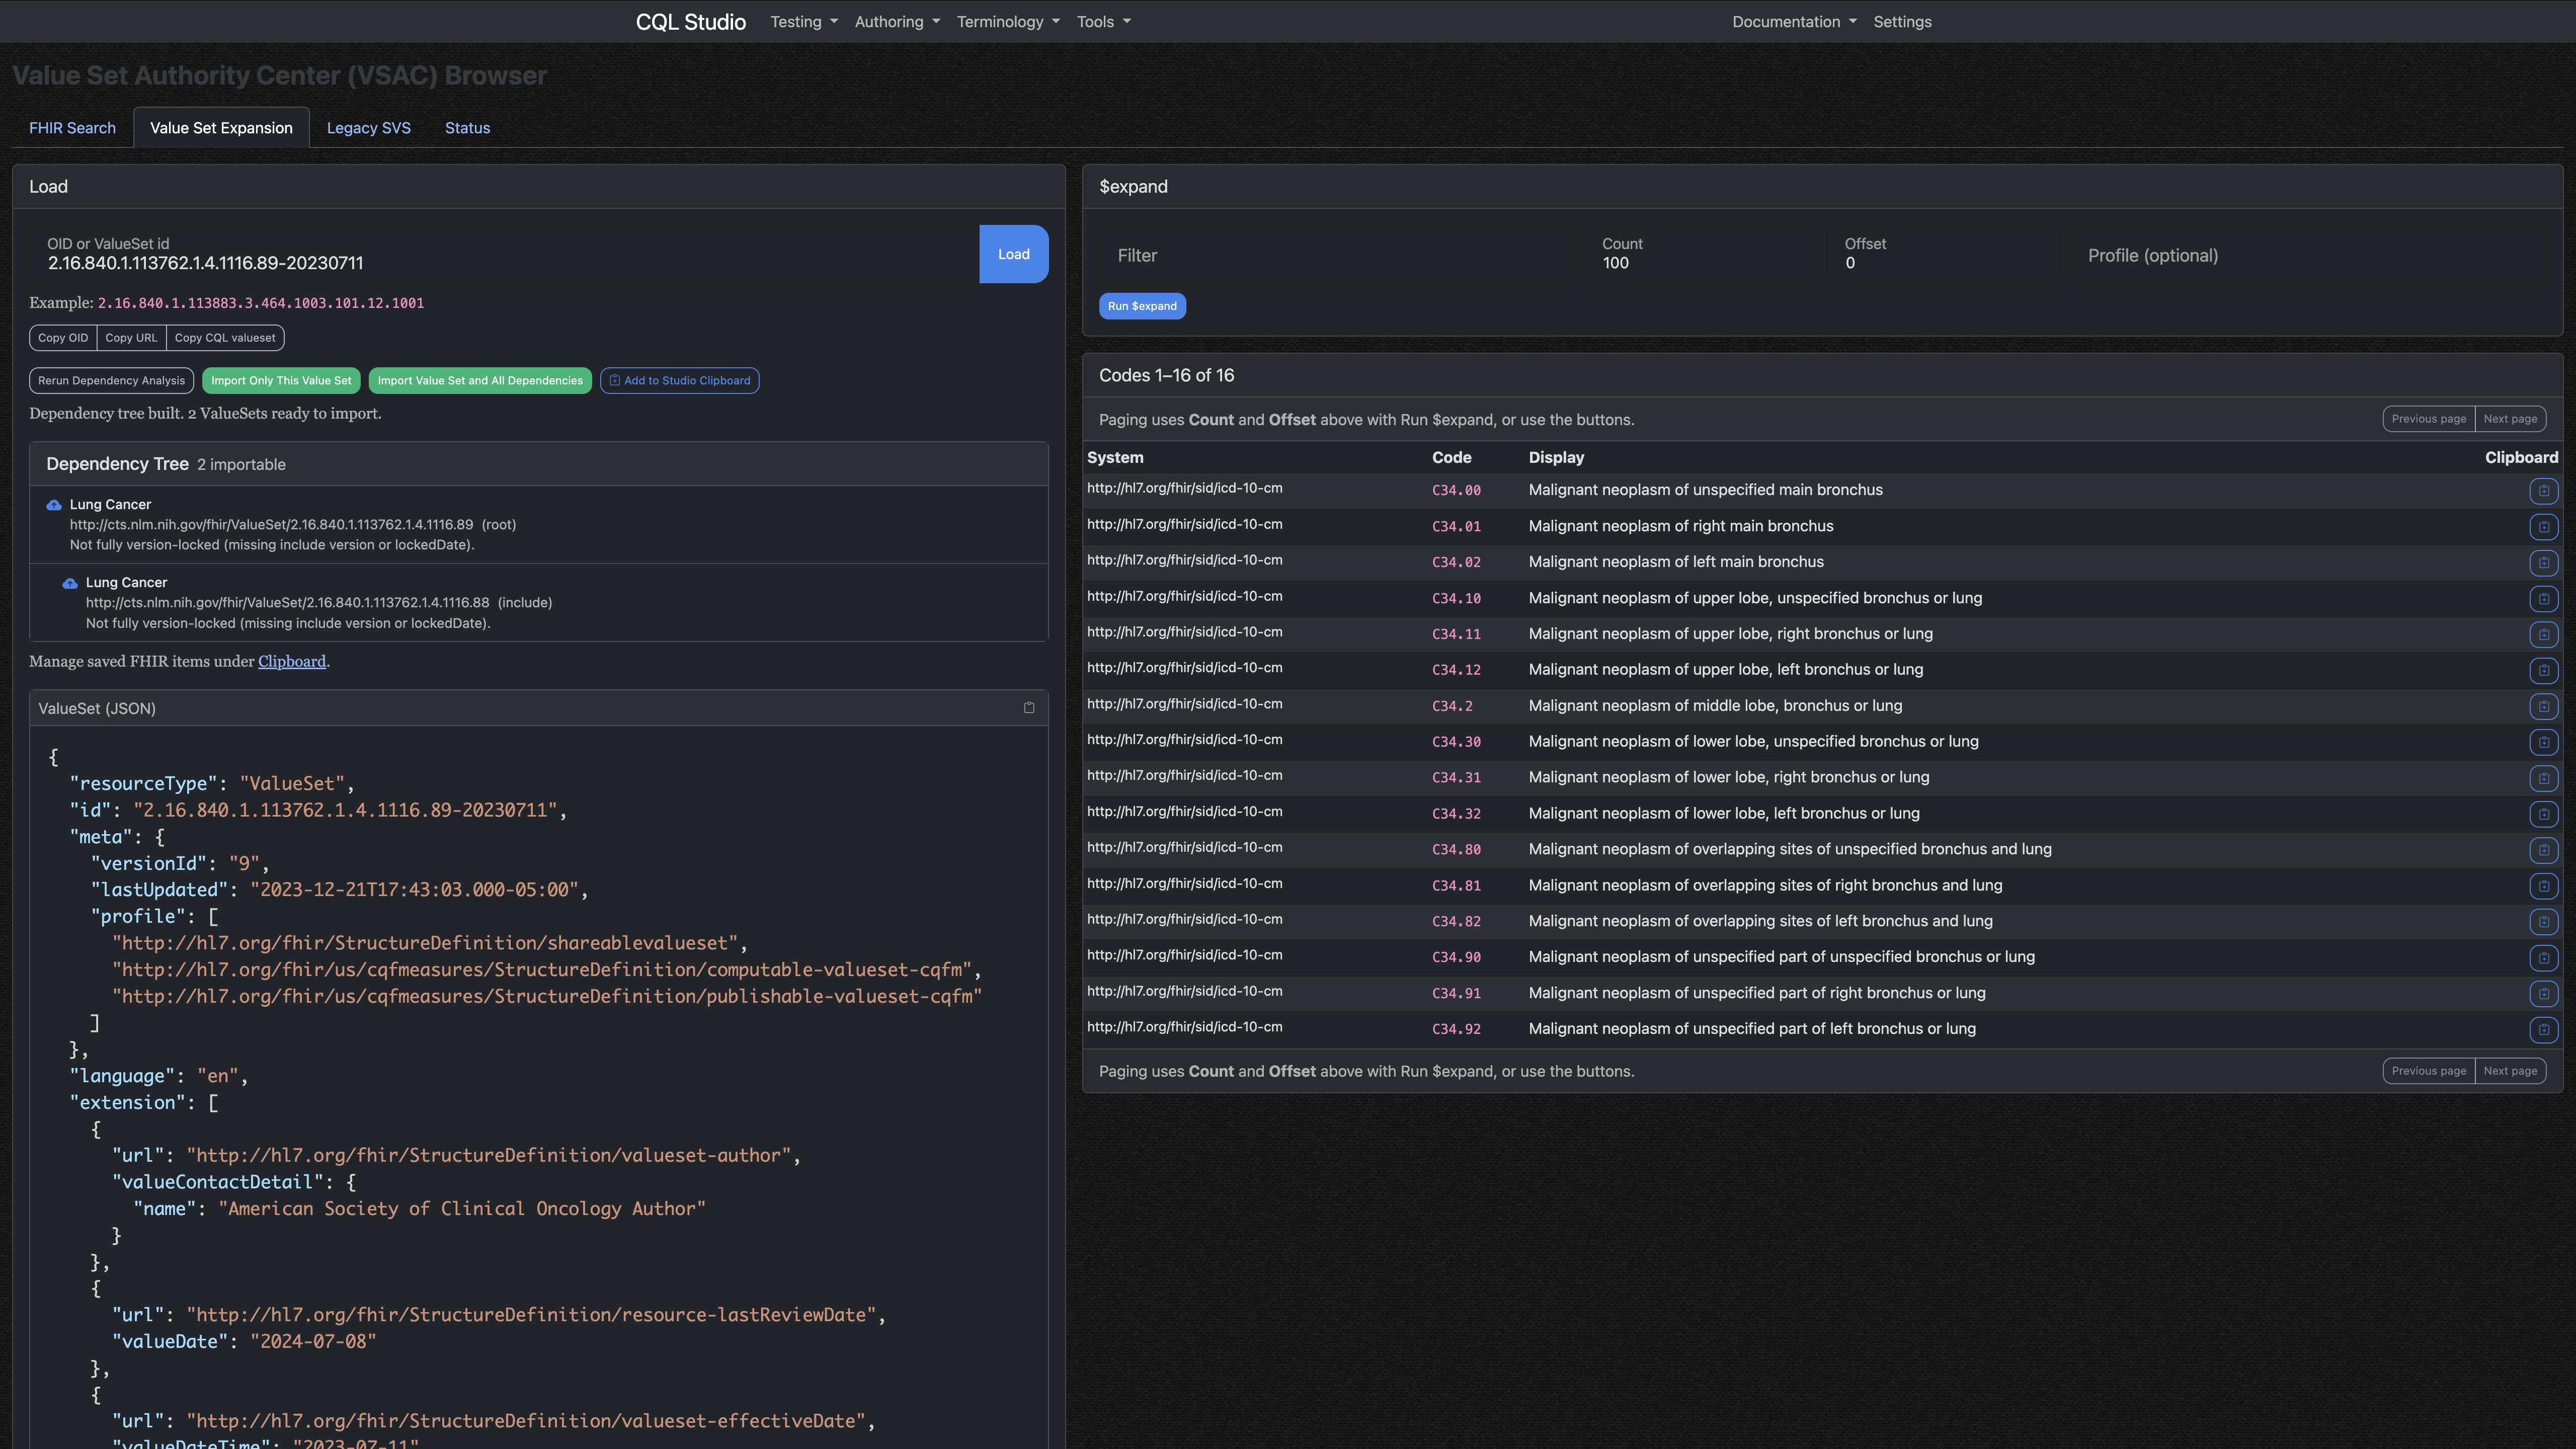Copy C34.30 row to clipboard
Image resolution: width=2576 pixels, height=1449 pixels.
(2543, 742)
